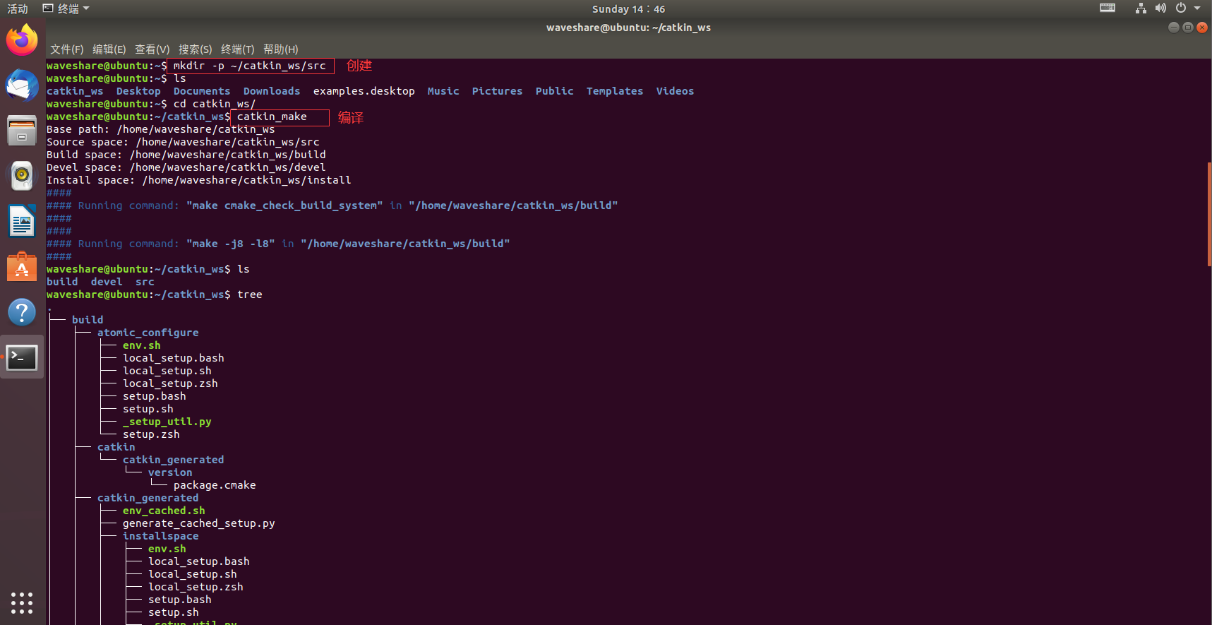Open the 查看(V) menu
The image size is (1212, 625).
point(152,49)
